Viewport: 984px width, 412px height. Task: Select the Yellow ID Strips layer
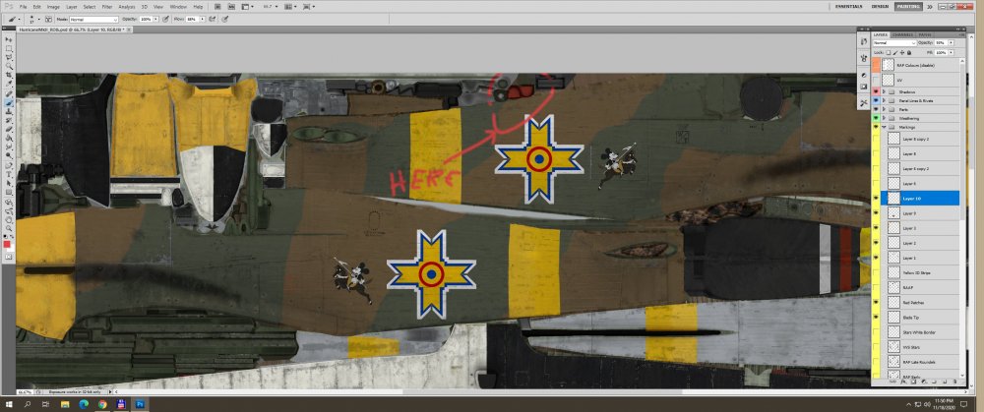pos(917,271)
